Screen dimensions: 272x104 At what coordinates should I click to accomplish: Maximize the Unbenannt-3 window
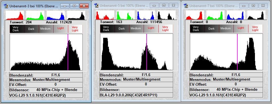(74, 6)
